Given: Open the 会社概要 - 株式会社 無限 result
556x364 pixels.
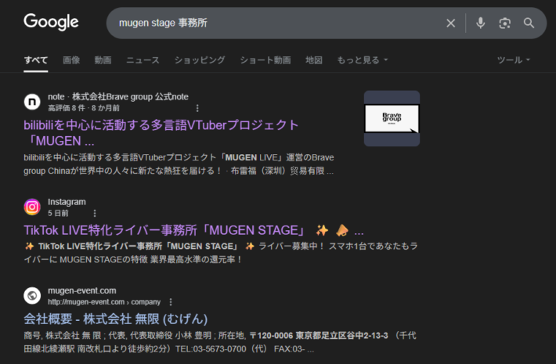Looking at the screenshot, I should pos(116,319).
